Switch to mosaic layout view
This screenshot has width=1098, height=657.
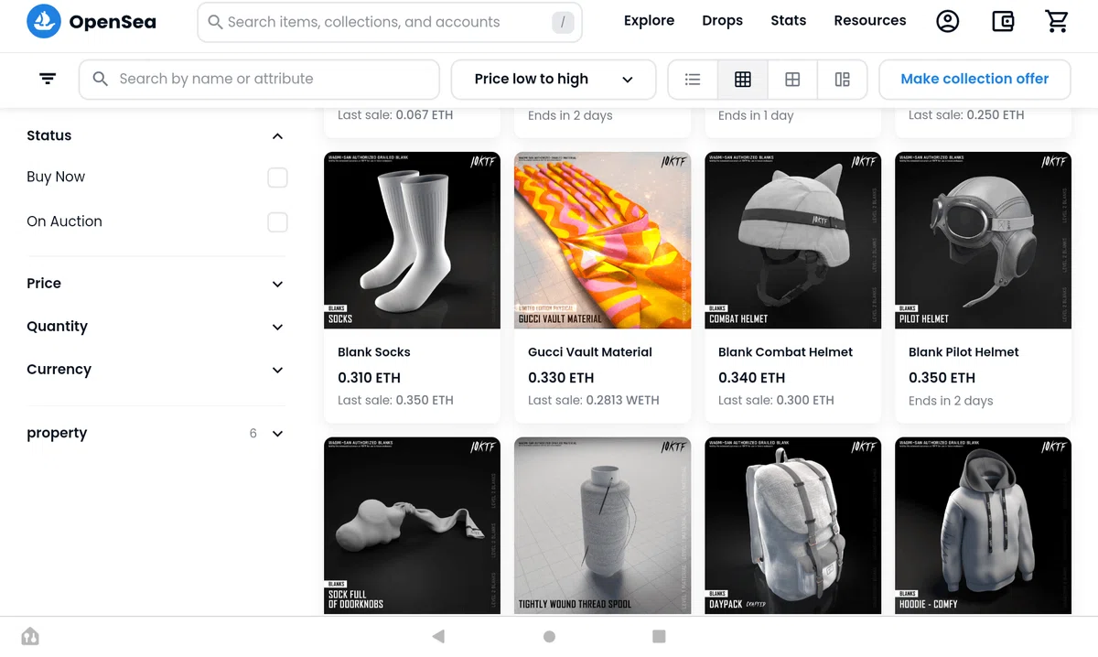[x=843, y=80]
